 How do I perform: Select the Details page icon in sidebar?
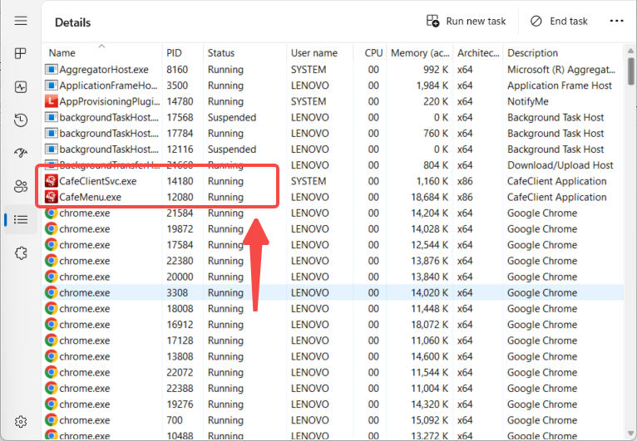coord(21,219)
